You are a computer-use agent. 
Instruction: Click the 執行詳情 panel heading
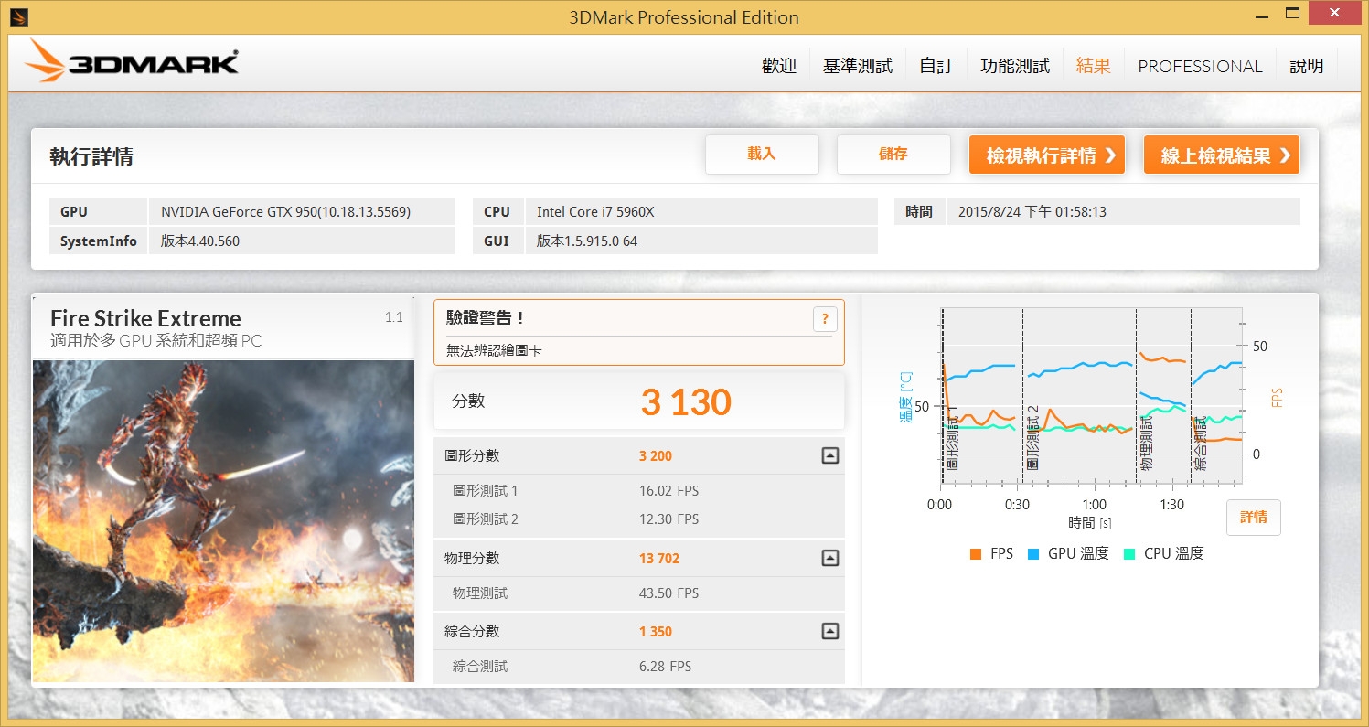click(x=91, y=156)
